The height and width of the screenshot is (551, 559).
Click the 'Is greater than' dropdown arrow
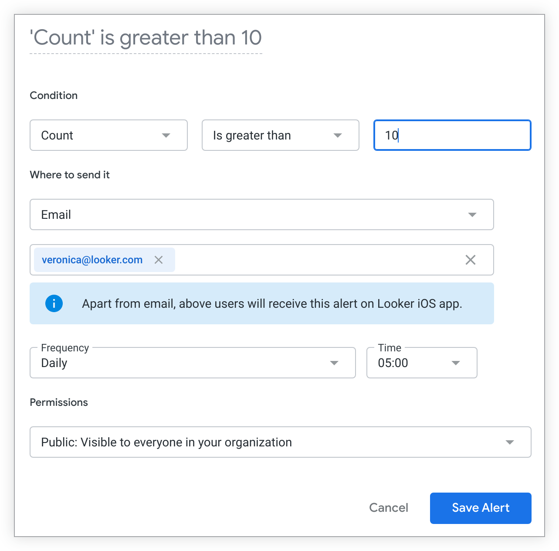338,136
